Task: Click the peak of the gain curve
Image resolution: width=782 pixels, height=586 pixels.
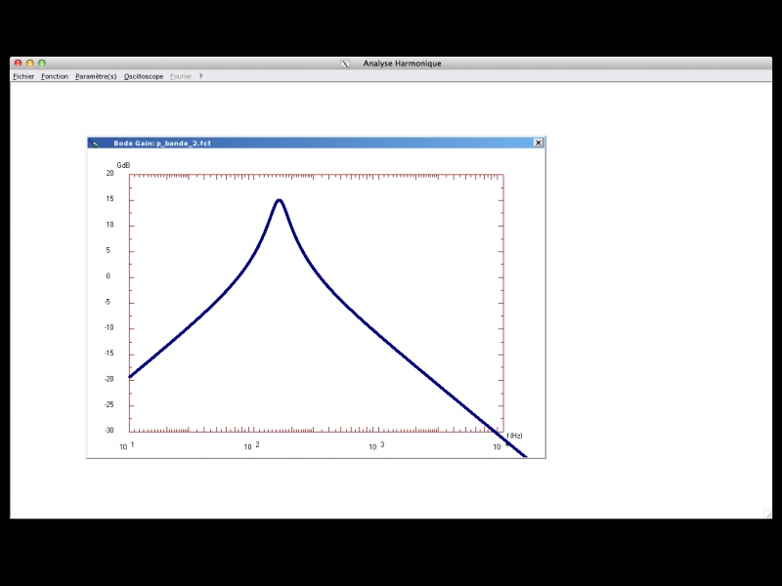Action: 280,200
